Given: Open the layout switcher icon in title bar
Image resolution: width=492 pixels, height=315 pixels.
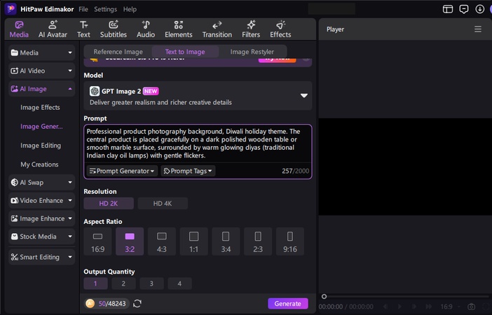Looking at the screenshot, I should pos(448,9).
